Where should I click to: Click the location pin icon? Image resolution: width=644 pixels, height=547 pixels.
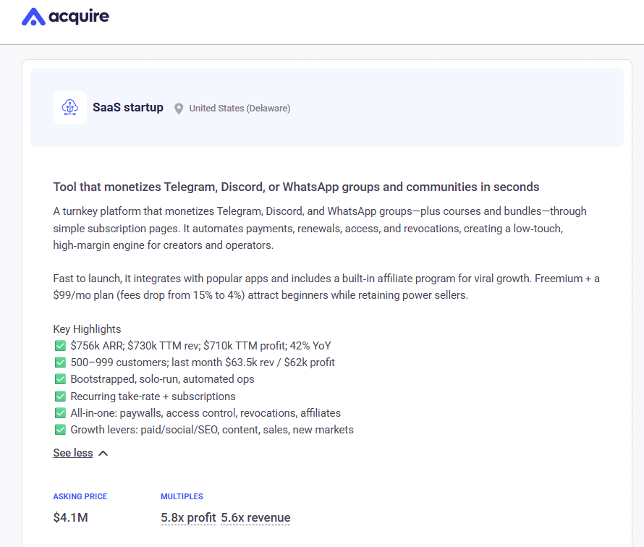179,109
